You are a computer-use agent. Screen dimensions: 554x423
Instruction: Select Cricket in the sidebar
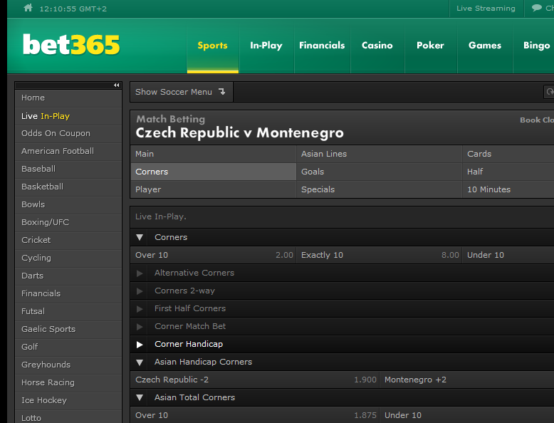[68, 240]
